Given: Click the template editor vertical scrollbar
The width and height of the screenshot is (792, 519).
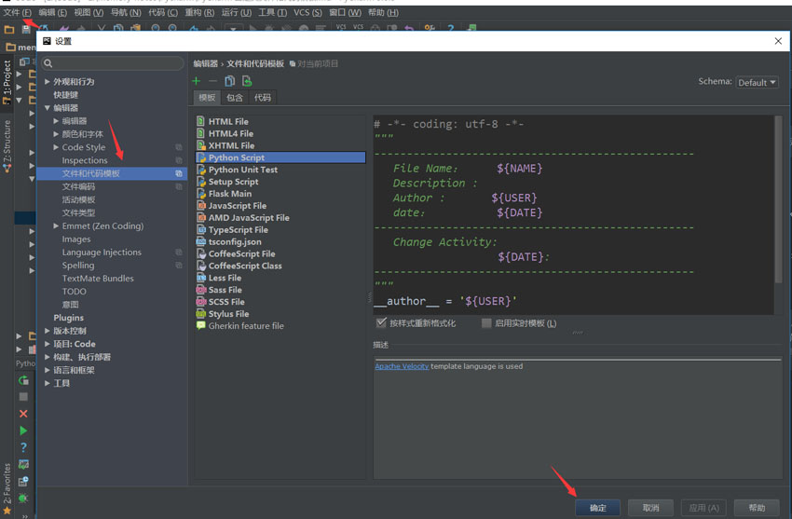Looking at the screenshot, I should (x=778, y=199).
